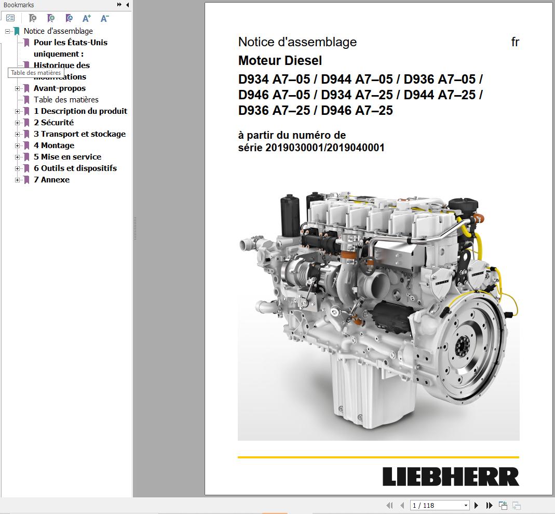
Task: Decrease bookmark font size with A-
Action: click(x=104, y=18)
